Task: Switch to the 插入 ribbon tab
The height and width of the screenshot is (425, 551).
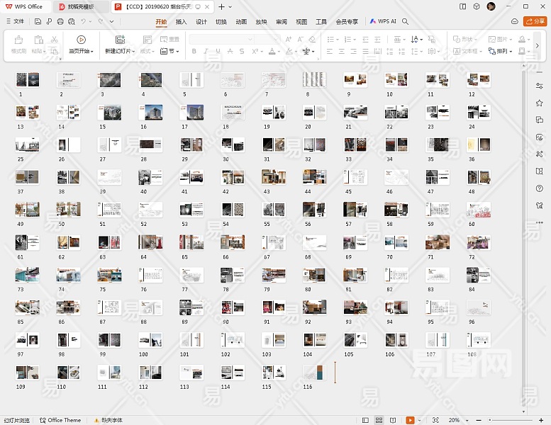Action: click(181, 21)
